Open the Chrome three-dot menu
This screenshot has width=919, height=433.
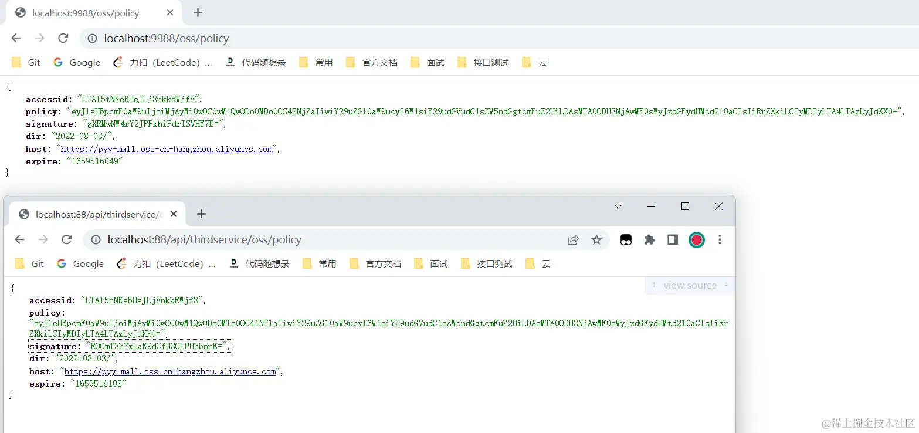click(720, 240)
